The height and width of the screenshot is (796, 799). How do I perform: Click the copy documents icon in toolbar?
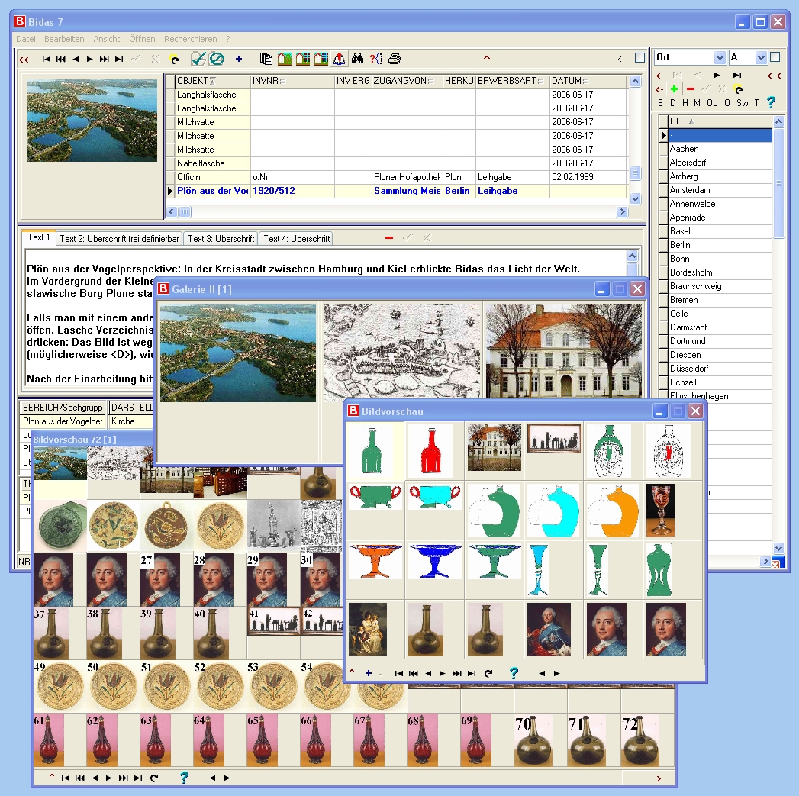(266, 59)
